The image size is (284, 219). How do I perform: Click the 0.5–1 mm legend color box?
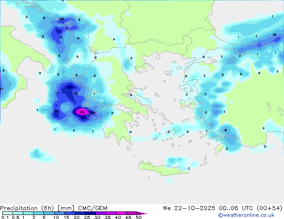click(x=18, y=213)
